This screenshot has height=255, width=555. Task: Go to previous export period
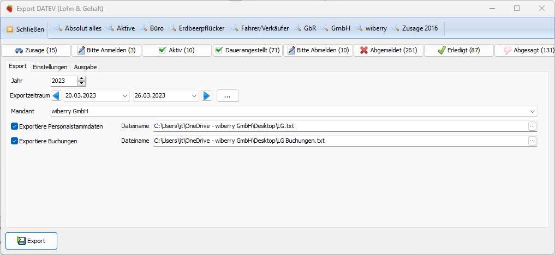(57, 95)
